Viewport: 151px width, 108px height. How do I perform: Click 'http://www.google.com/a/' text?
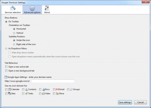point(17,81)
